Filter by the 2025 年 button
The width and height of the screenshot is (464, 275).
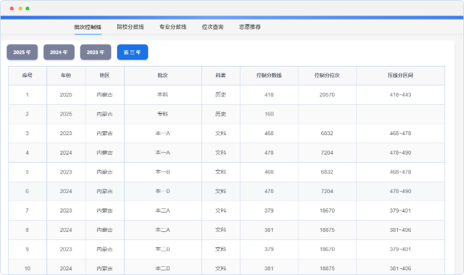(x=22, y=52)
